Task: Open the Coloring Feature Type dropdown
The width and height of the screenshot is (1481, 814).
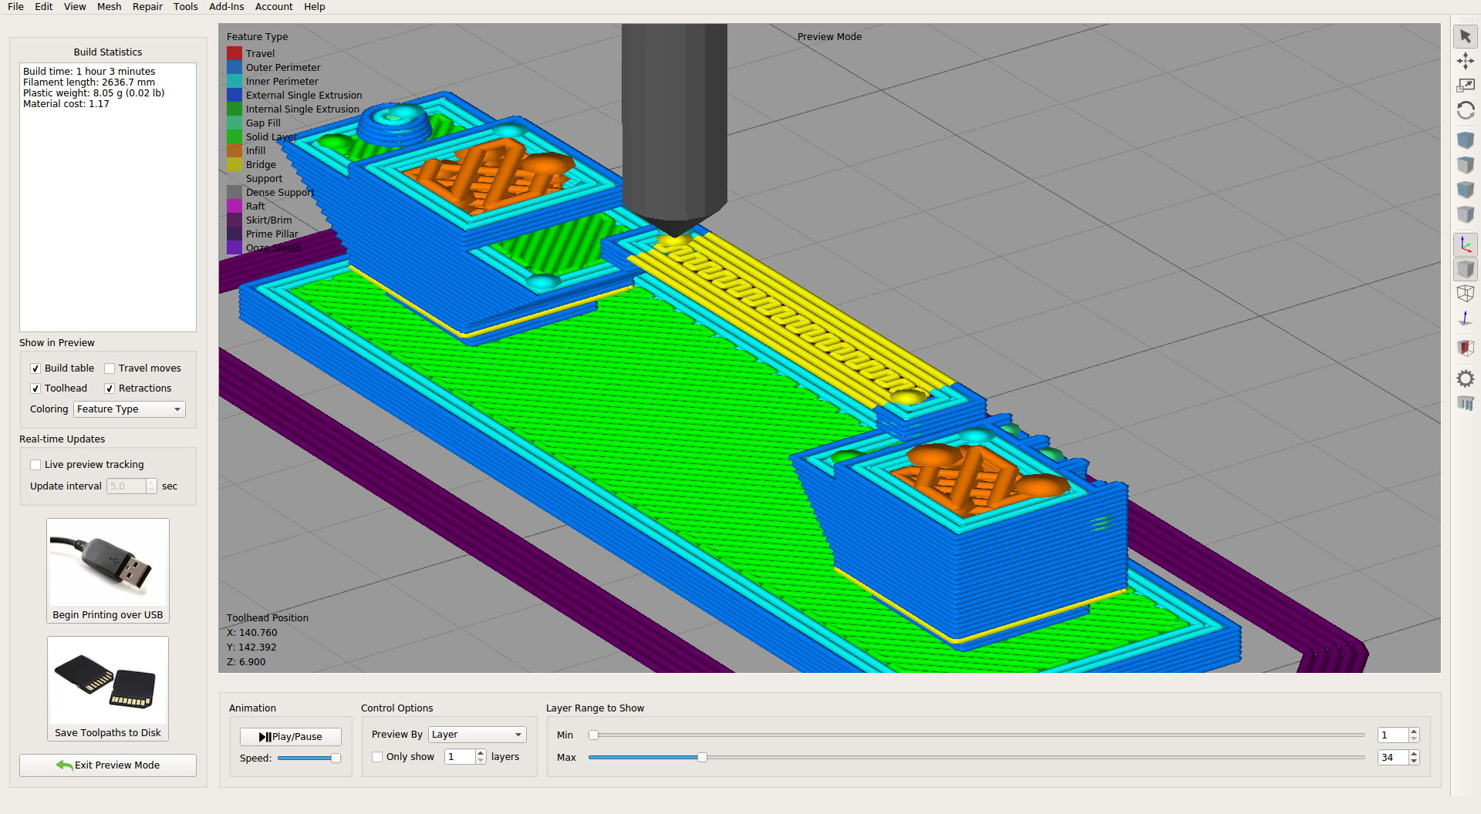Action: (130, 409)
